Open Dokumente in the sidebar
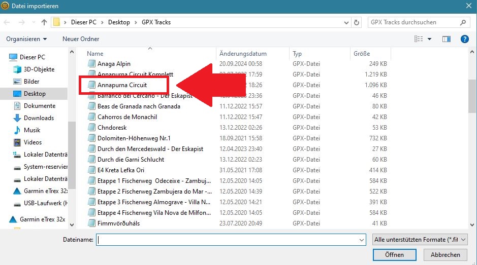The height and width of the screenshot is (265, 477). [40, 105]
